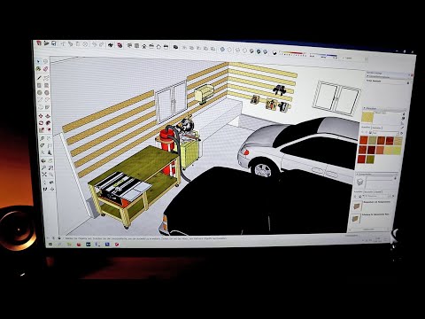This screenshot has width=425, height=319.
Task: Select the Move tool
Action: click(x=41, y=115)
